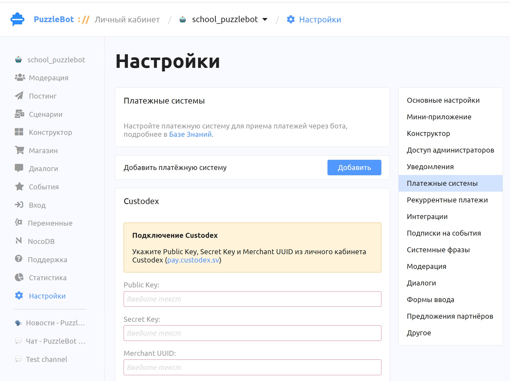Viewport: 510px width, 381px height.
Task: Click the Конструктор grid icon in the sidebar
Action: [x=19, y=132]
